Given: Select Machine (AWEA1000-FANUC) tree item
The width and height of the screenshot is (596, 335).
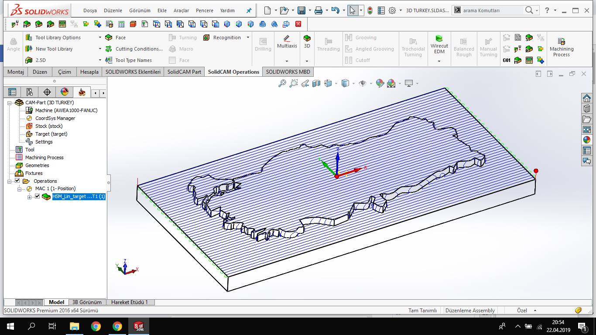Looking at the screenshot, I should point(62,110).
